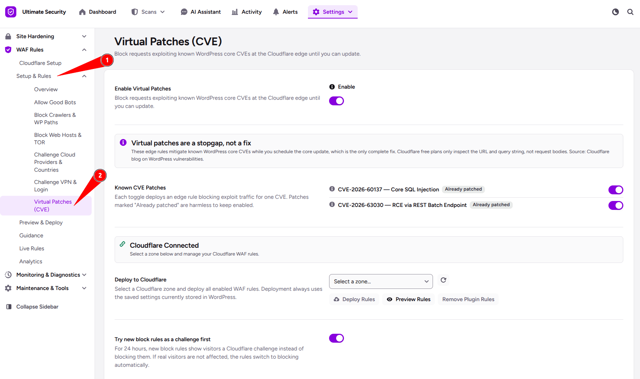Click the Alerts bell icon
Viewport: 640px width, 379px height.
[276, 12]
